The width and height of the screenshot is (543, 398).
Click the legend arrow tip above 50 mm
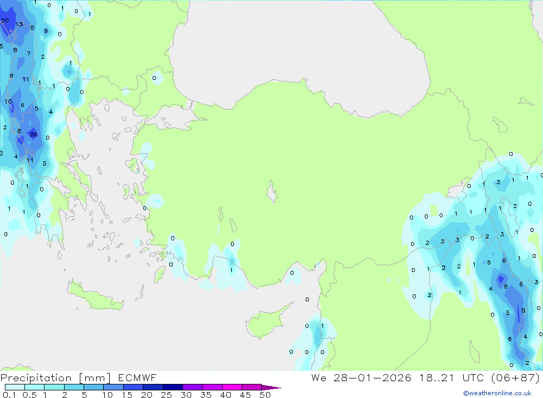271,388
